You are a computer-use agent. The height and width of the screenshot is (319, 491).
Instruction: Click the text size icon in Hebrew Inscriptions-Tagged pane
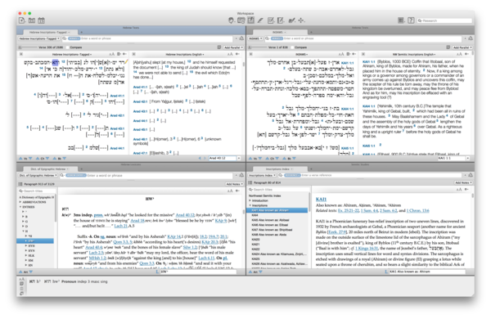click(111, 54)
